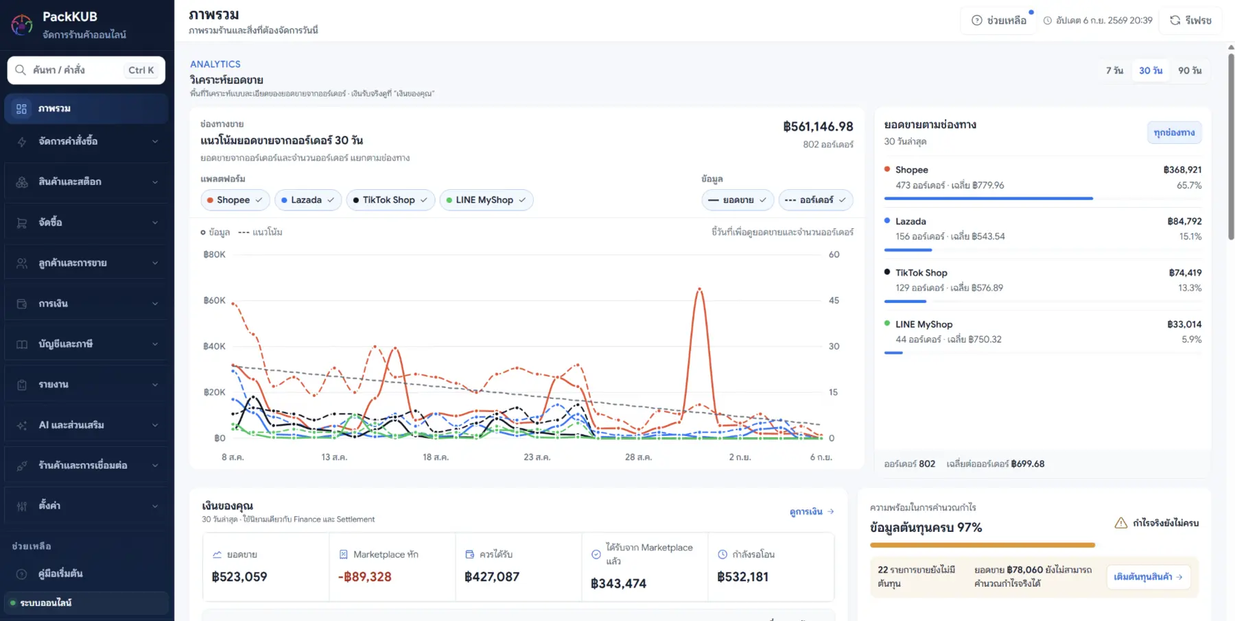Open the ช่วยเหลือ help question icon
The width and height of the screenshot is (1235, 621).
[x=977, y=21]
